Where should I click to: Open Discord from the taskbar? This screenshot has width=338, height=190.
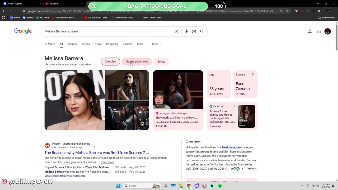click(x=196, y=186)
